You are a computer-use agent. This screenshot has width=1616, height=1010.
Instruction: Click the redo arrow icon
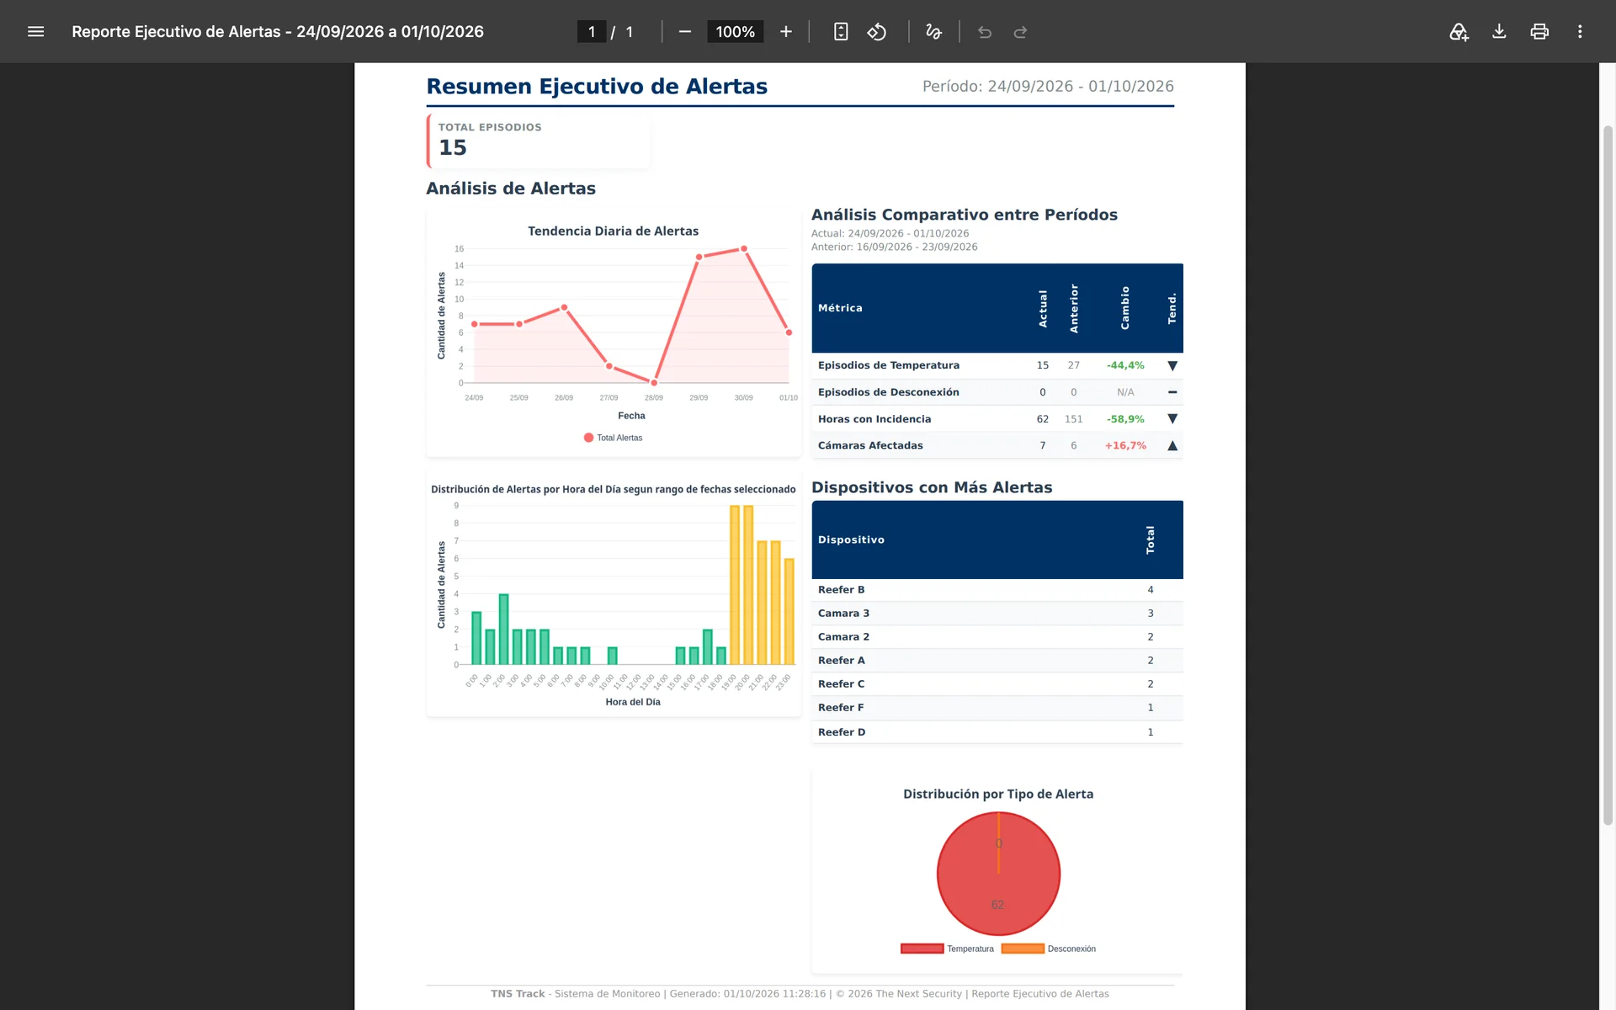[x=1020, y=32]
